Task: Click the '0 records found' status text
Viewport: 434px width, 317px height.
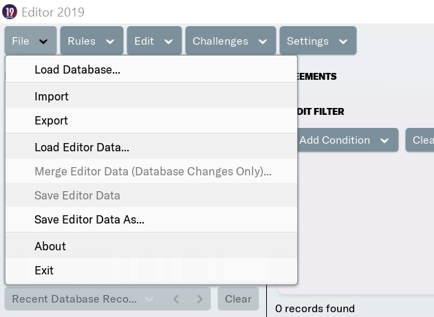Action: [x=315, y=309]
